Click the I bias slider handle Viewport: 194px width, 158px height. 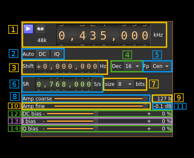[96, 121]
